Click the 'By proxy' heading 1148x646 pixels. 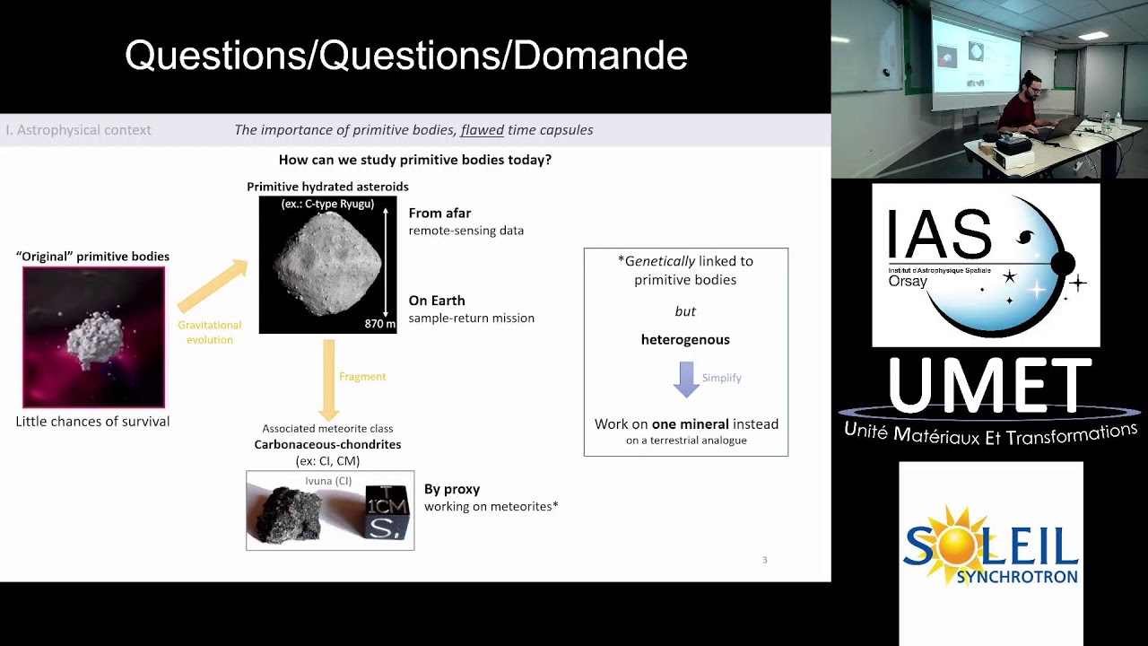452,489
